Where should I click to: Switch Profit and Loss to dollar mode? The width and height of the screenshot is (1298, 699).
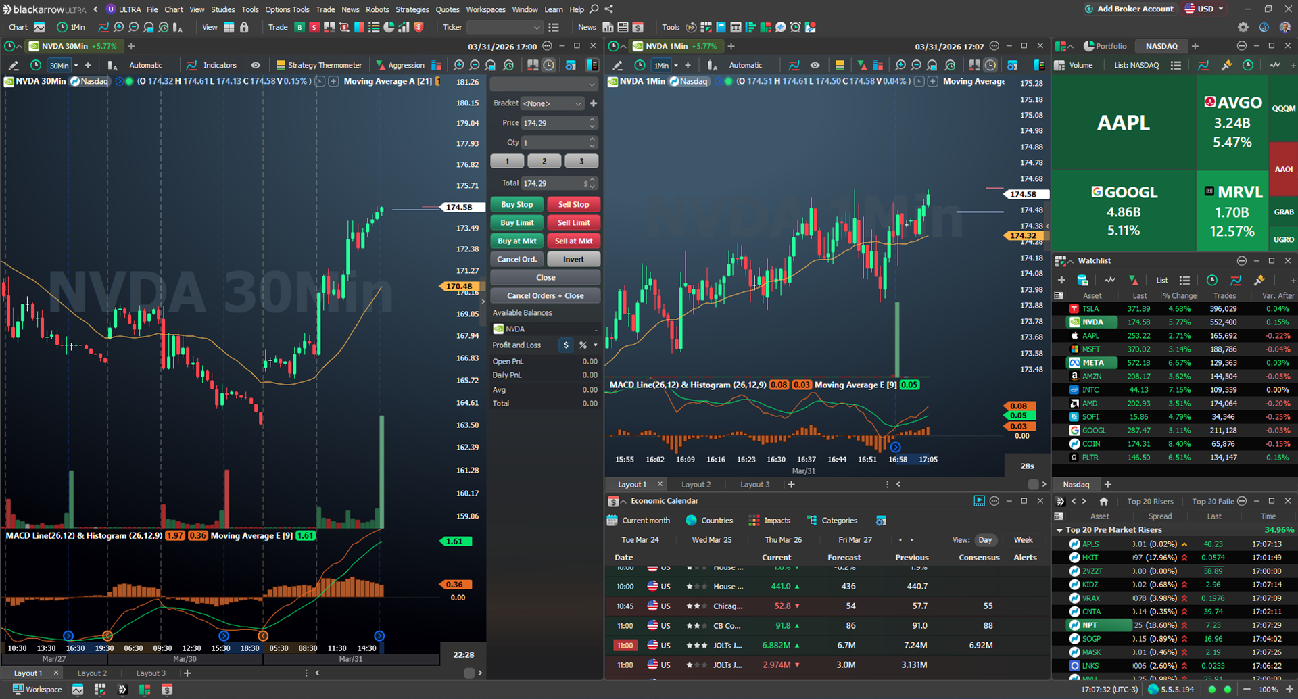coord(567,345)
